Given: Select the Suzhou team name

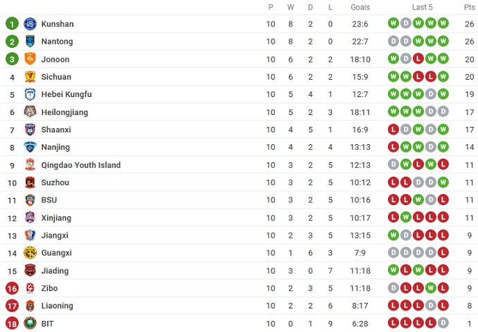Looking at the screenshot, I should 55,182.
